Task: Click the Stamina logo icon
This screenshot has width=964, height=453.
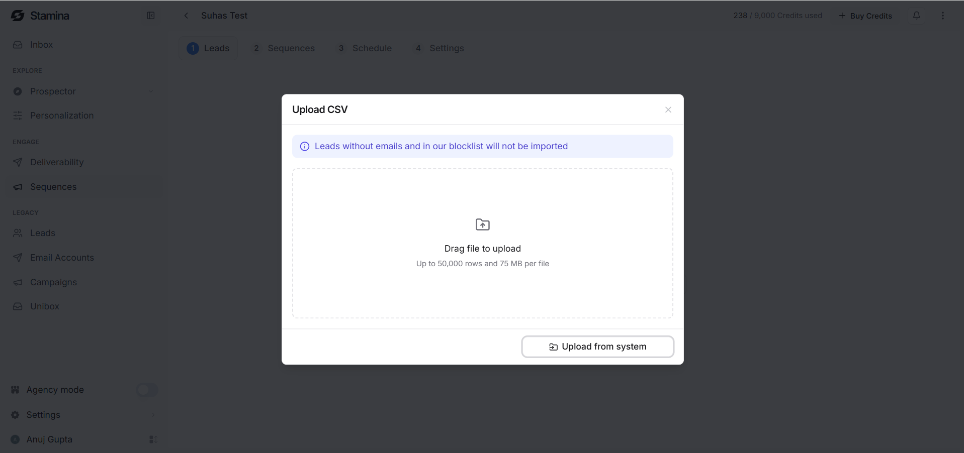Action: [x=18, y=16]
